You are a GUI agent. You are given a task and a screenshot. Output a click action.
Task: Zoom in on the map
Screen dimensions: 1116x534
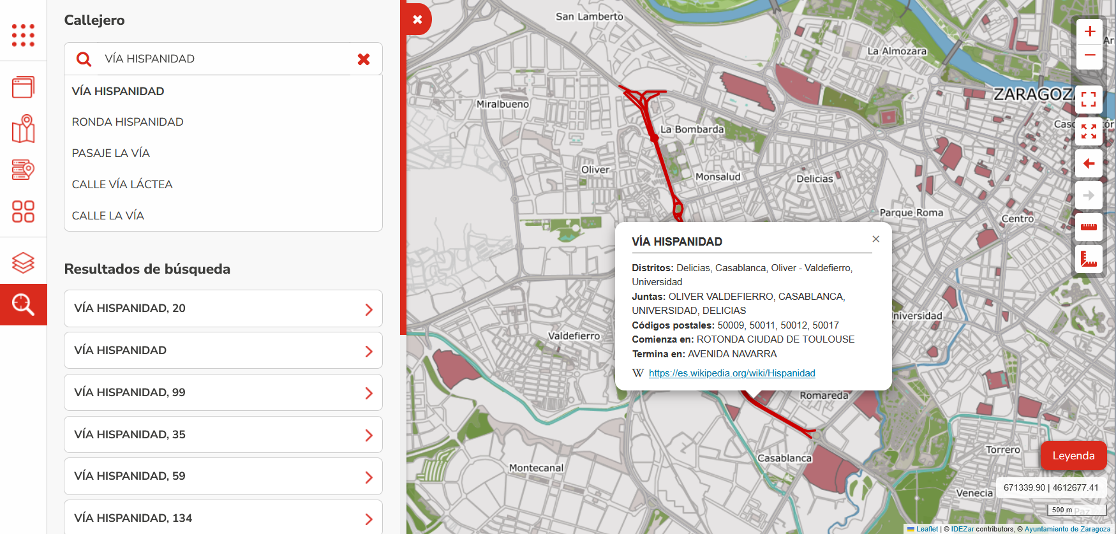coord(1089,31)
